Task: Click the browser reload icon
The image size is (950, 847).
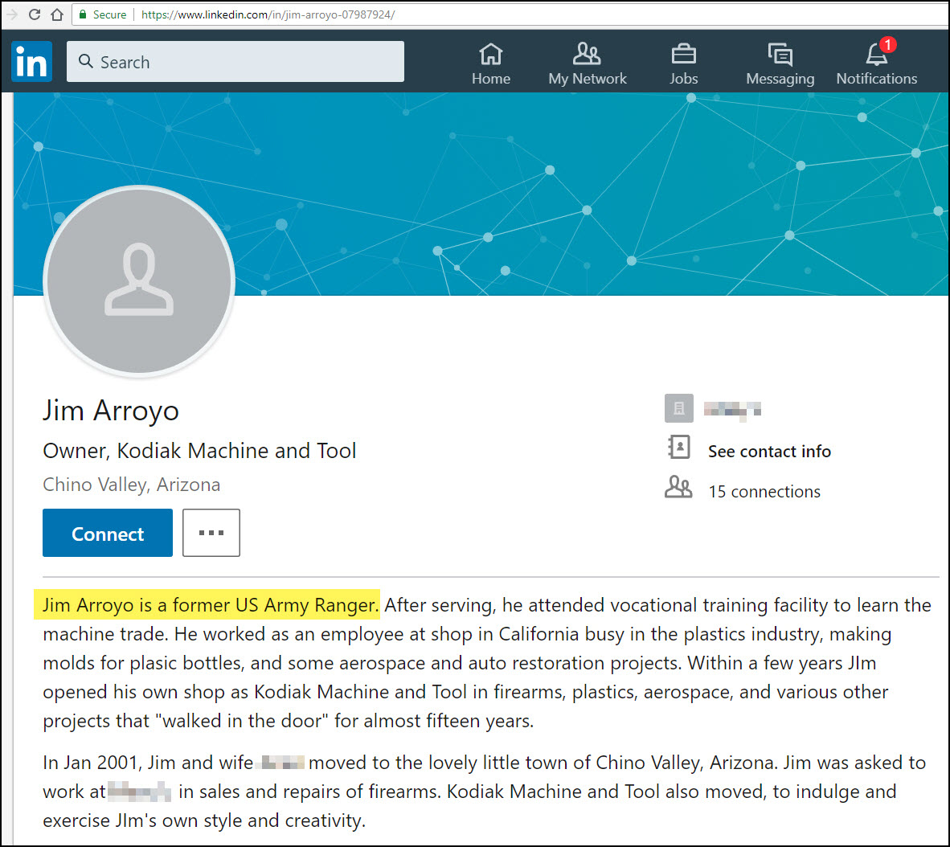Action: (35, 14)
